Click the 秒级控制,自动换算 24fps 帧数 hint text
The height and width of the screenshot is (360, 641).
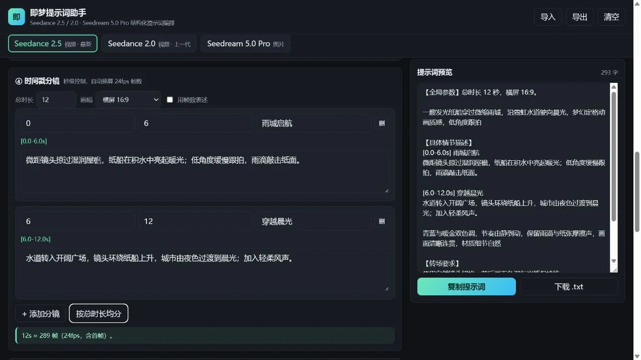(103, 82)
